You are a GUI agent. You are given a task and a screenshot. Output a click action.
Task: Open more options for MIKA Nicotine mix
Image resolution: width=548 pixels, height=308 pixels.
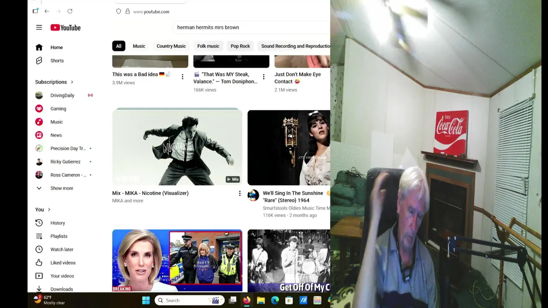[240, 193]
